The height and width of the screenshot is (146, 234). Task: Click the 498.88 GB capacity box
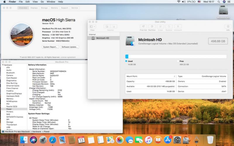coord(218,41)
